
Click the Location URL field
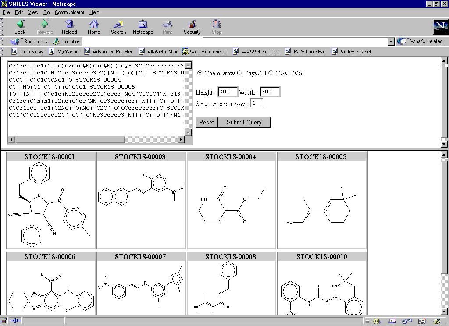pos(235,42)
